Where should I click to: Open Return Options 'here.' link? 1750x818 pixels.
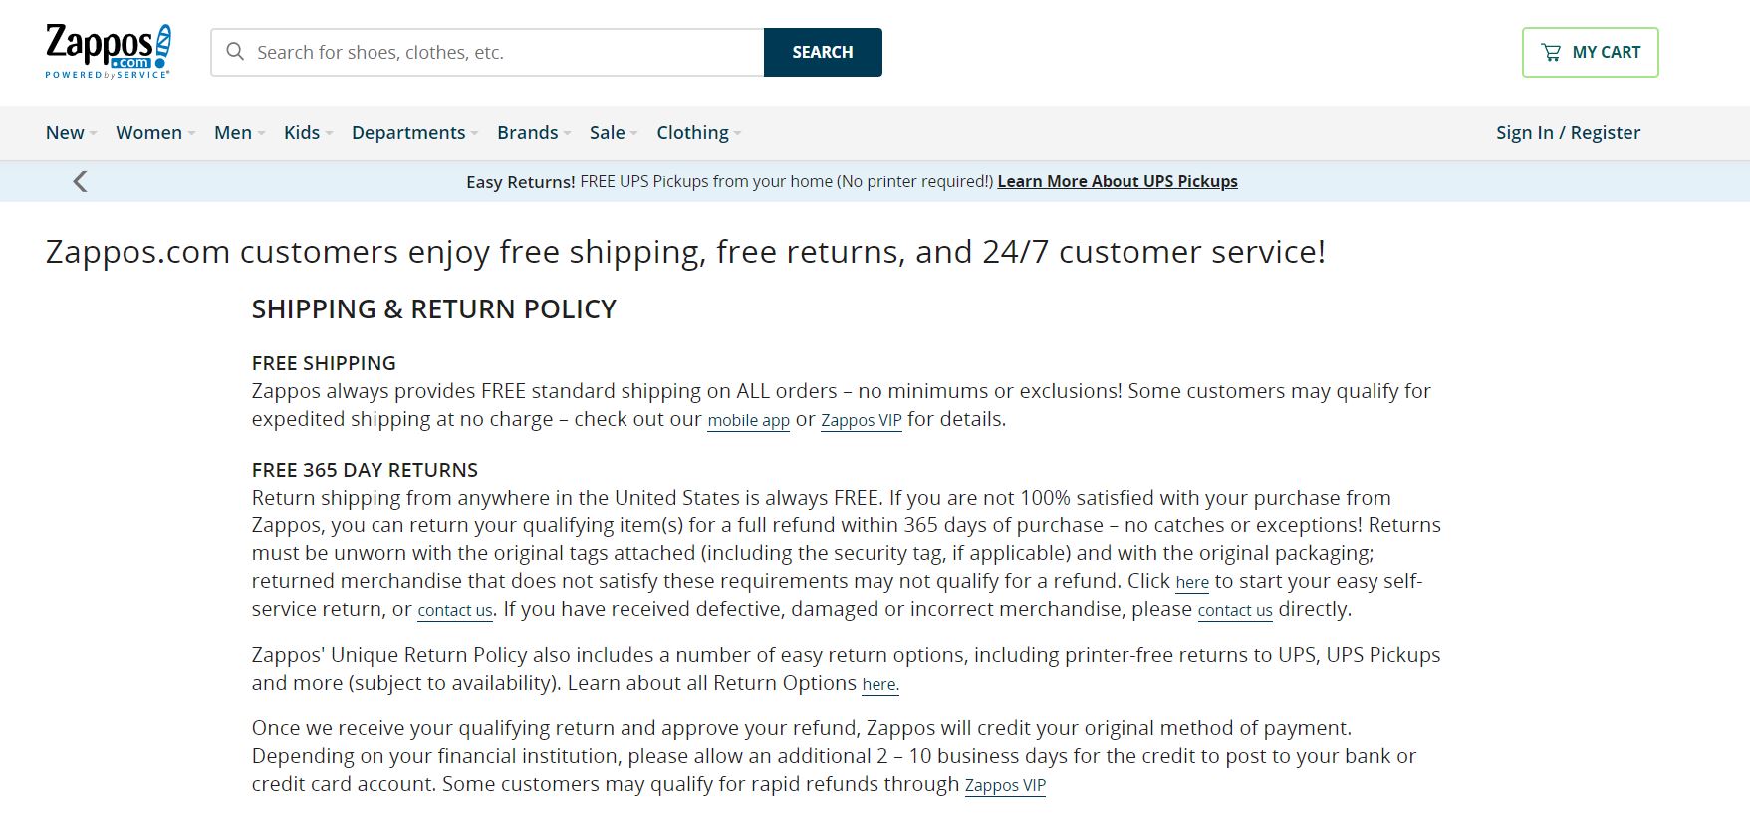click(x=879, y=684)
